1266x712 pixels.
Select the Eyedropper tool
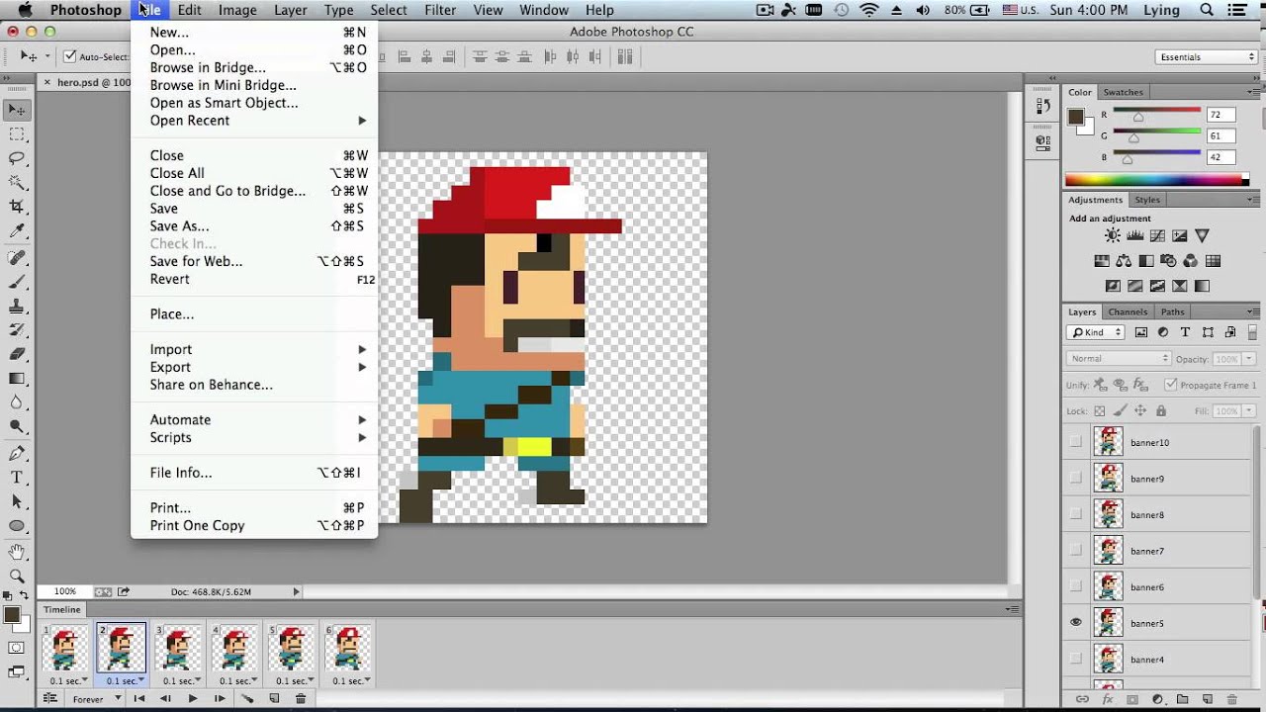pos(17,231)
